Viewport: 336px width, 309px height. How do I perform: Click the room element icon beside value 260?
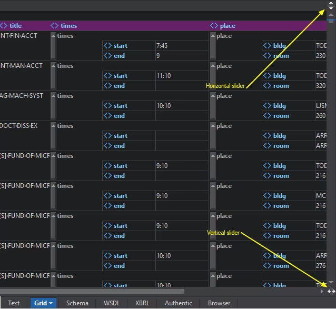coord(267,116)
